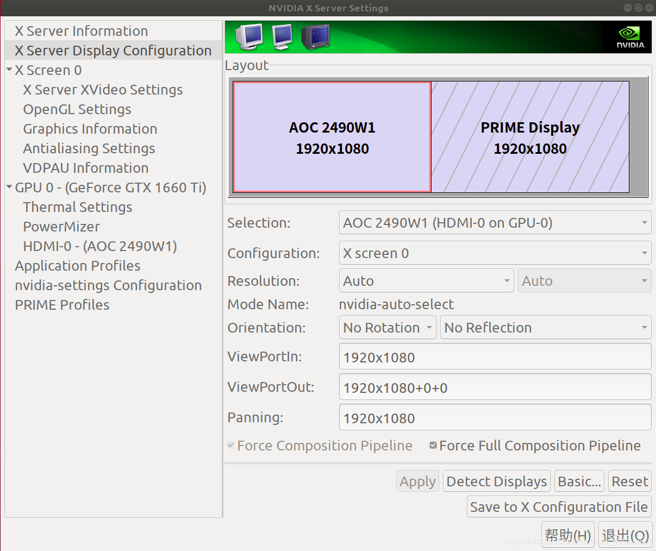Click the Panning field
Screen dimensions: 656x551
coord(495,418)
